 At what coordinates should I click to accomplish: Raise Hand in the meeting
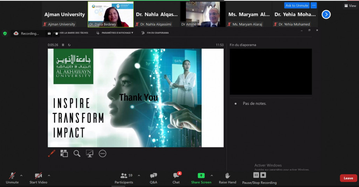click(227, 178)
